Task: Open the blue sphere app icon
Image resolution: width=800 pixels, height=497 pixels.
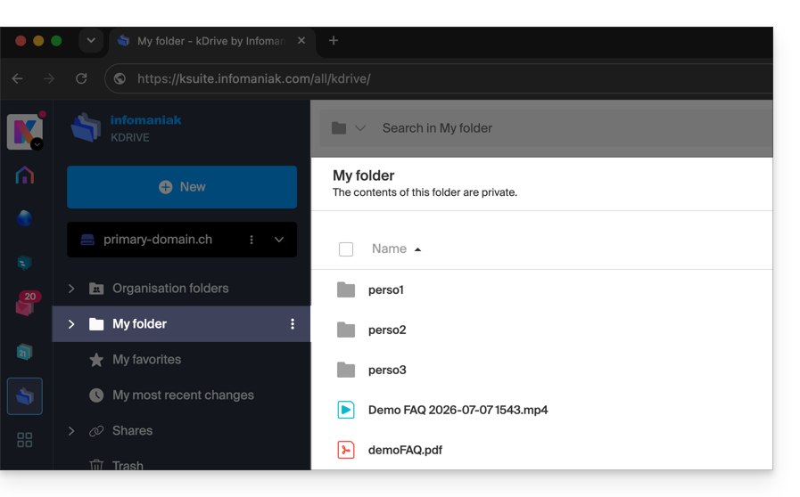Action: (24, 218)
